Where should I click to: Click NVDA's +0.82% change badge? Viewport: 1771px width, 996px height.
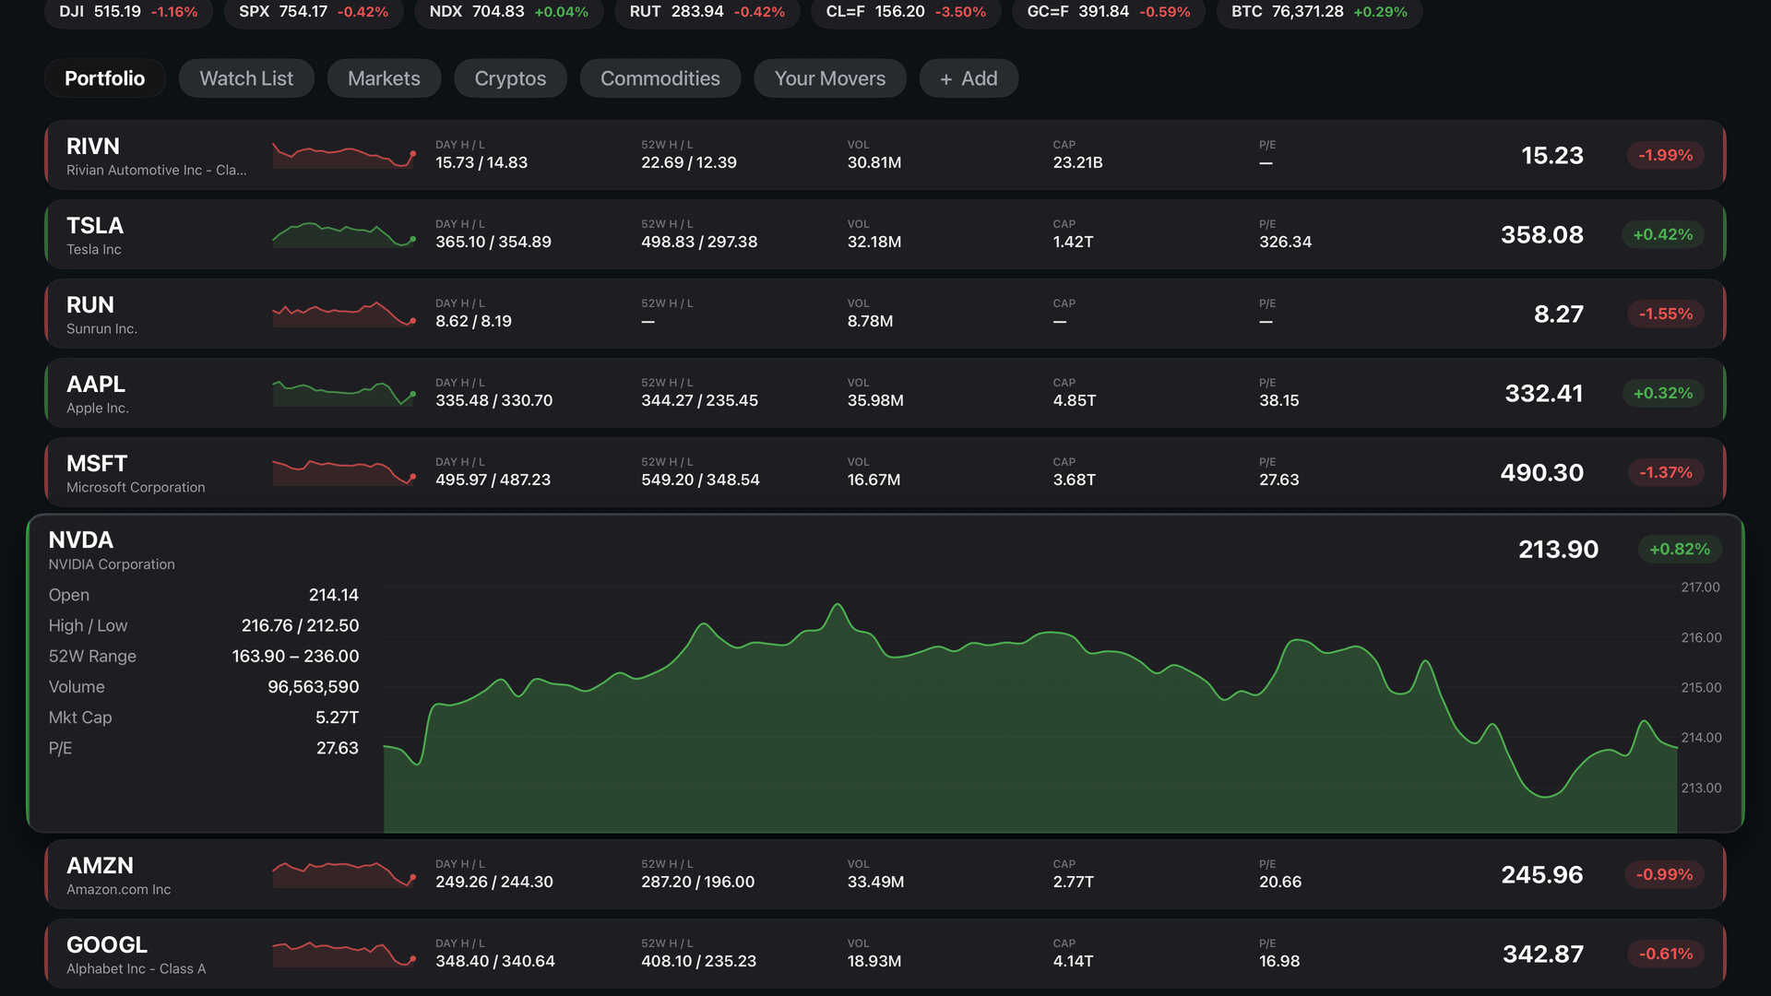tap(1680, 549)
